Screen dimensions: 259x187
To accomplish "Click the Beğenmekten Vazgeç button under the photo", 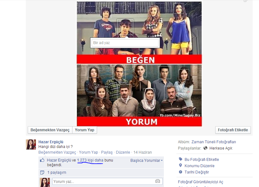I will click(50, 130).
